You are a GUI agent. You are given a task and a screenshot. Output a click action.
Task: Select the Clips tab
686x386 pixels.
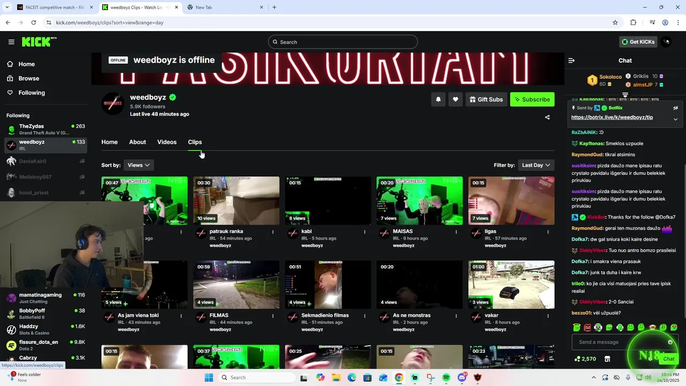pyautogui.click(x=195, y=142)
